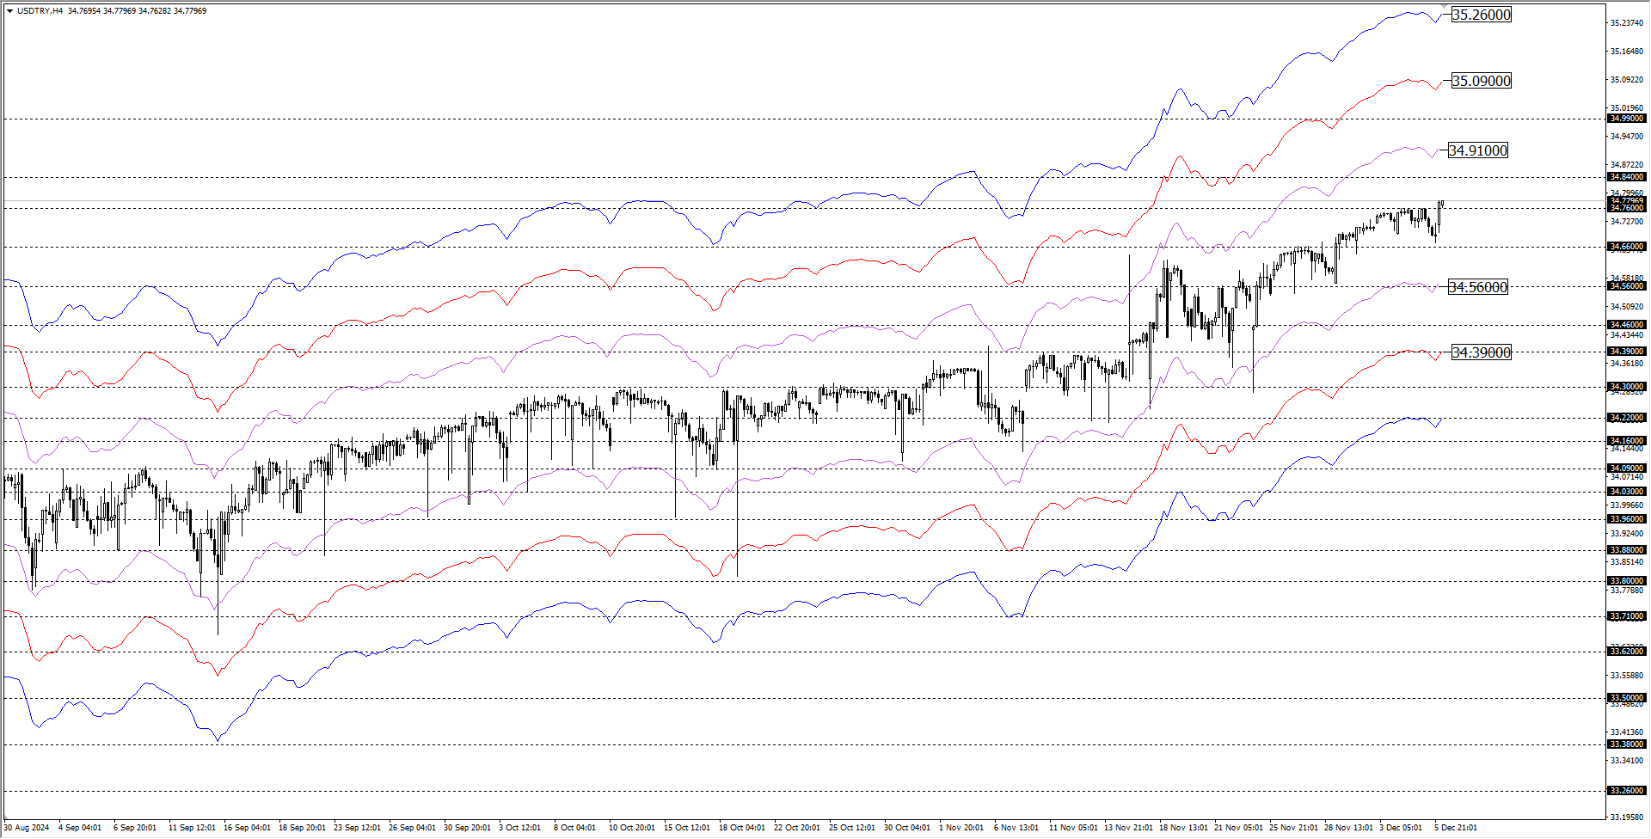Select the 34.91000 boxed text label

click(1477, 150)
